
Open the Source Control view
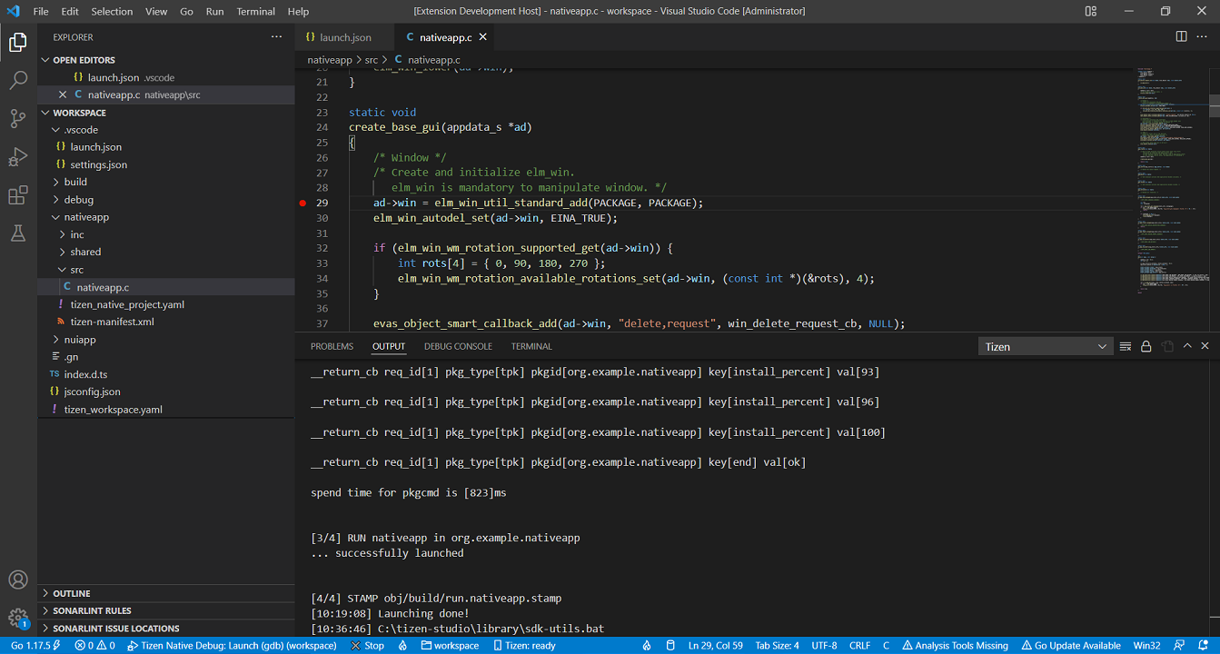(x=18, y=119)
